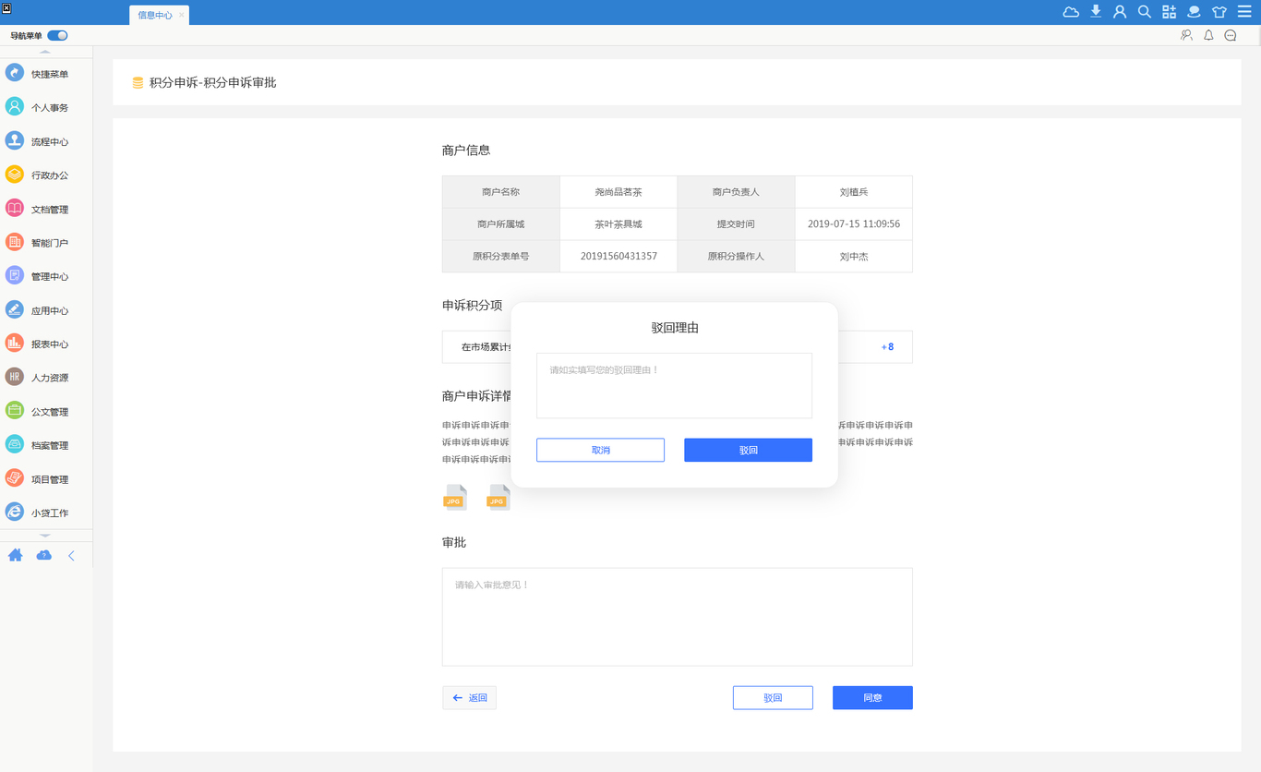Click the sidebar scroll-down arrow
Image resolution: width=1261 pixels, height=772 pixels.
pos(45,536)
